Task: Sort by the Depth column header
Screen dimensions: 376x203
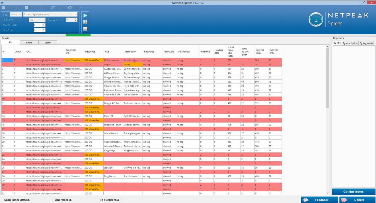Action: (x=19, y=52)
